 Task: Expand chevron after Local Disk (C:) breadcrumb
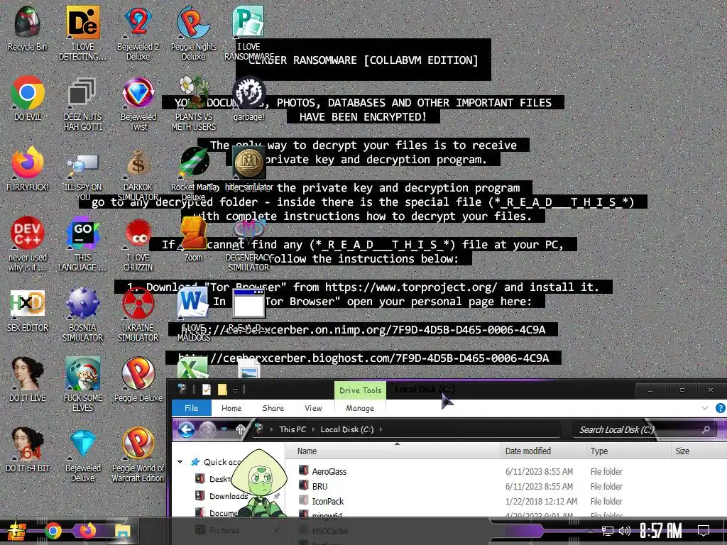pos(381,429)
